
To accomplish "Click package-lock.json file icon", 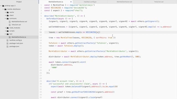I will pyautogui.click(x=7, y=43).
